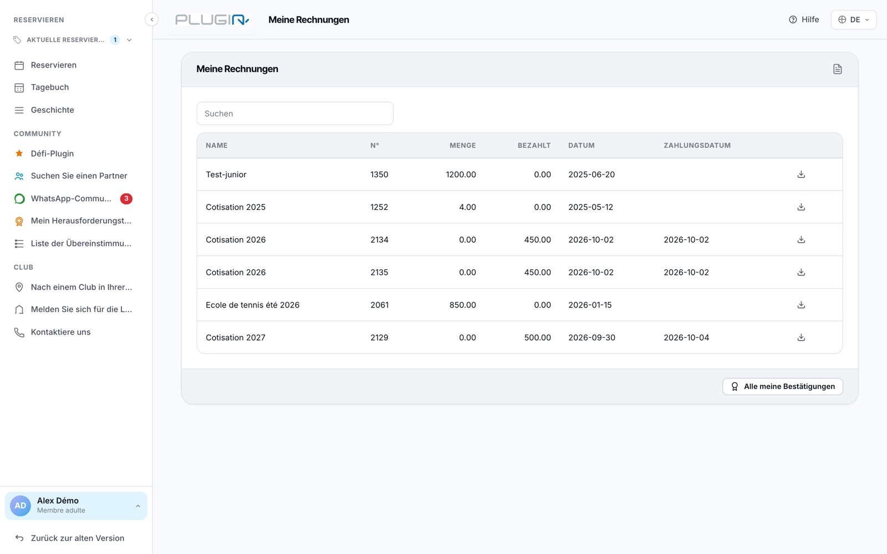Open the DE language dropdown
The image size is (887, 554).
pos(853,20)
